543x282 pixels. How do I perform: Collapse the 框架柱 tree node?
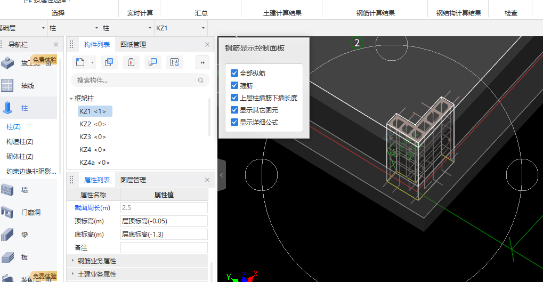71,99
